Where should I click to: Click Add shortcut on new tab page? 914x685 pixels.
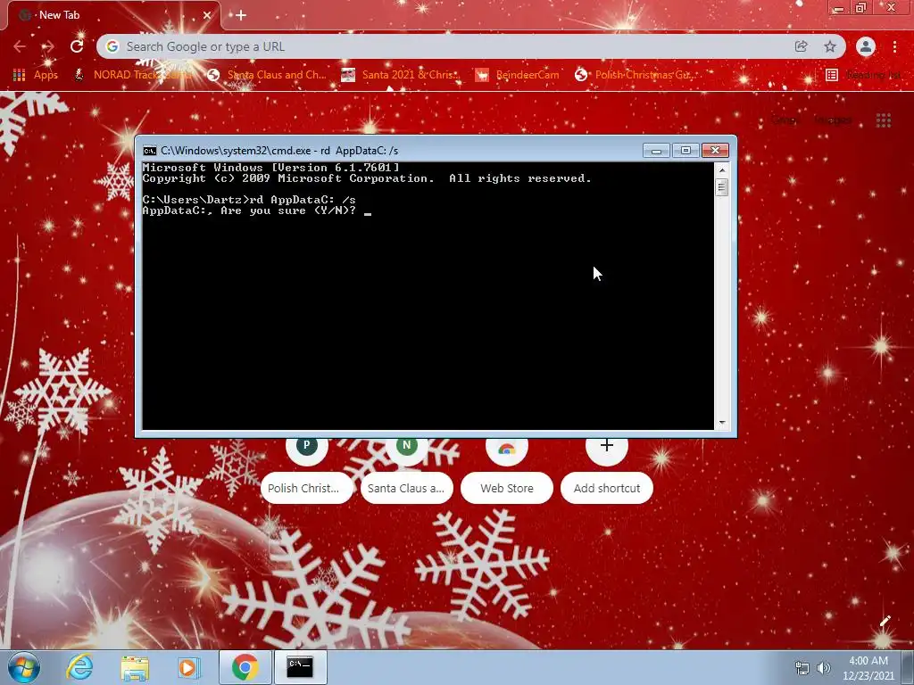pos(607,471)
